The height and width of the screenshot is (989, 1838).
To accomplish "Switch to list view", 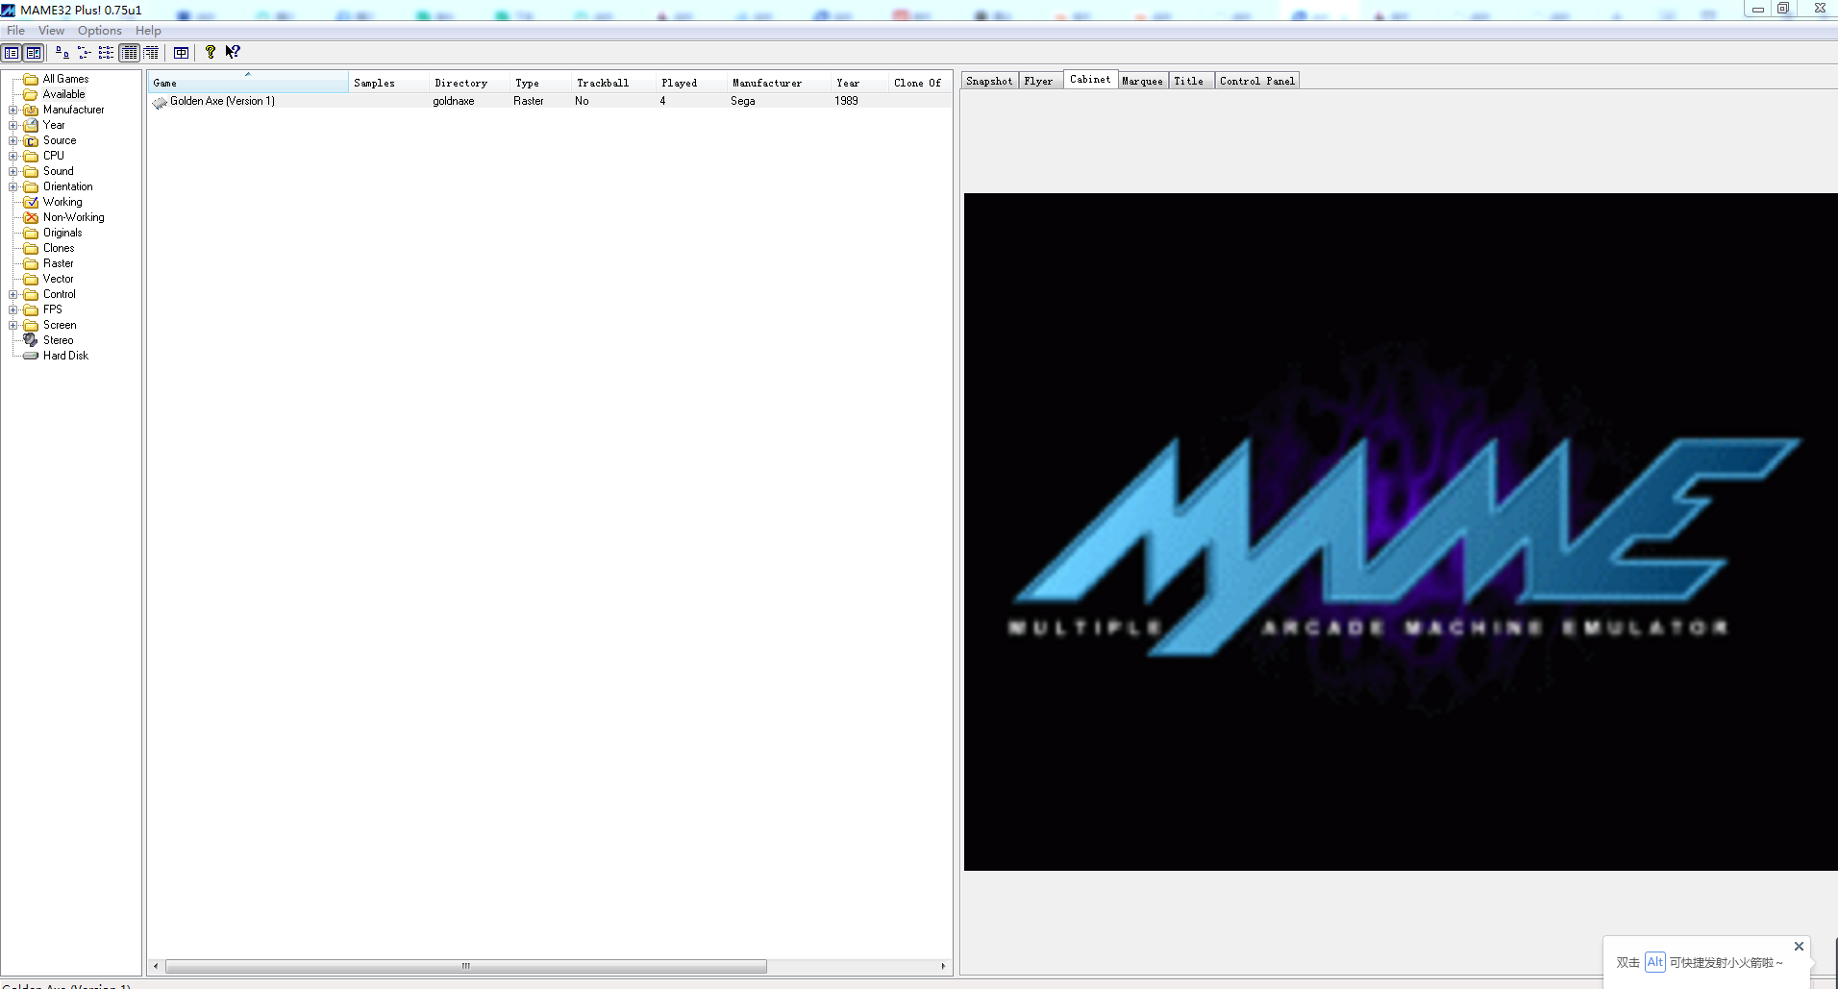I will [x=106, y=53].
